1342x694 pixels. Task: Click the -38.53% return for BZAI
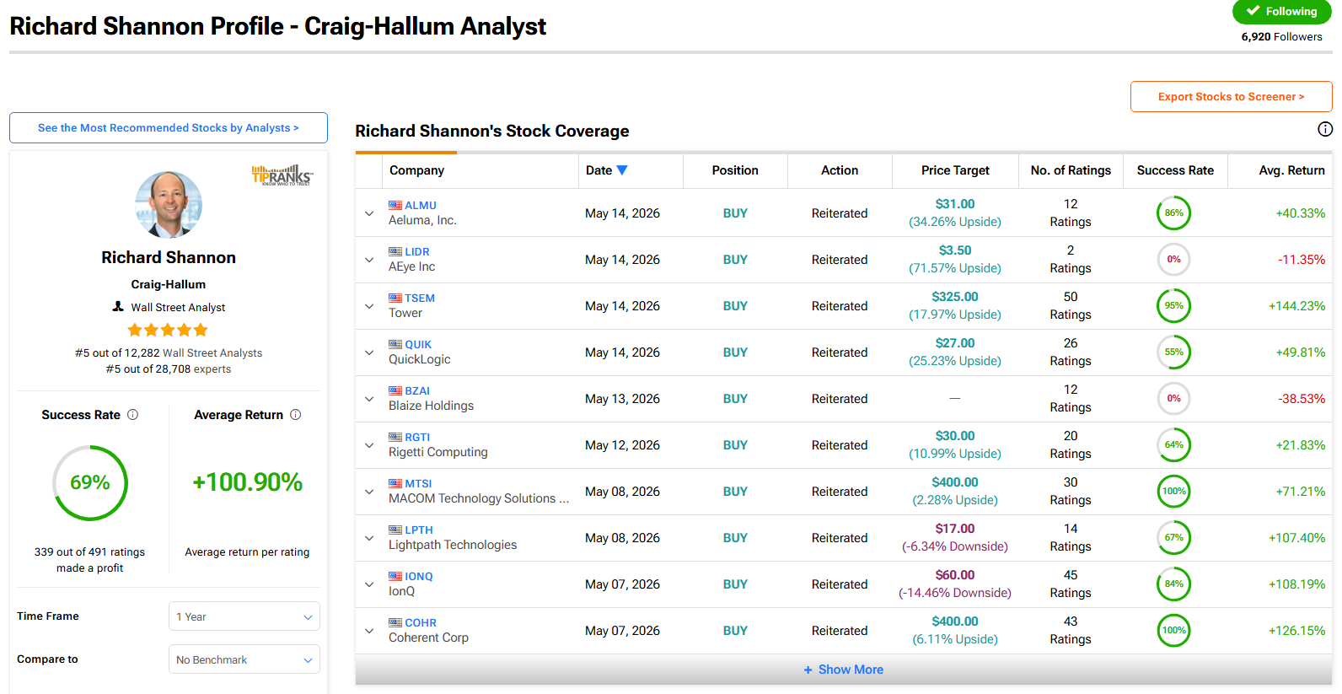pos(1302,399)
